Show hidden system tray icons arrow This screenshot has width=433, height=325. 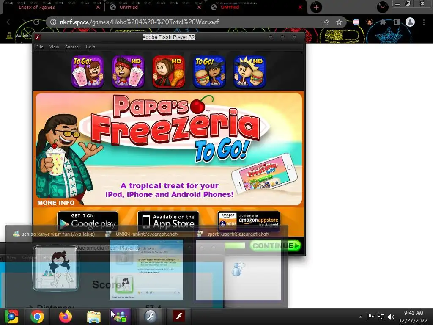360,317
